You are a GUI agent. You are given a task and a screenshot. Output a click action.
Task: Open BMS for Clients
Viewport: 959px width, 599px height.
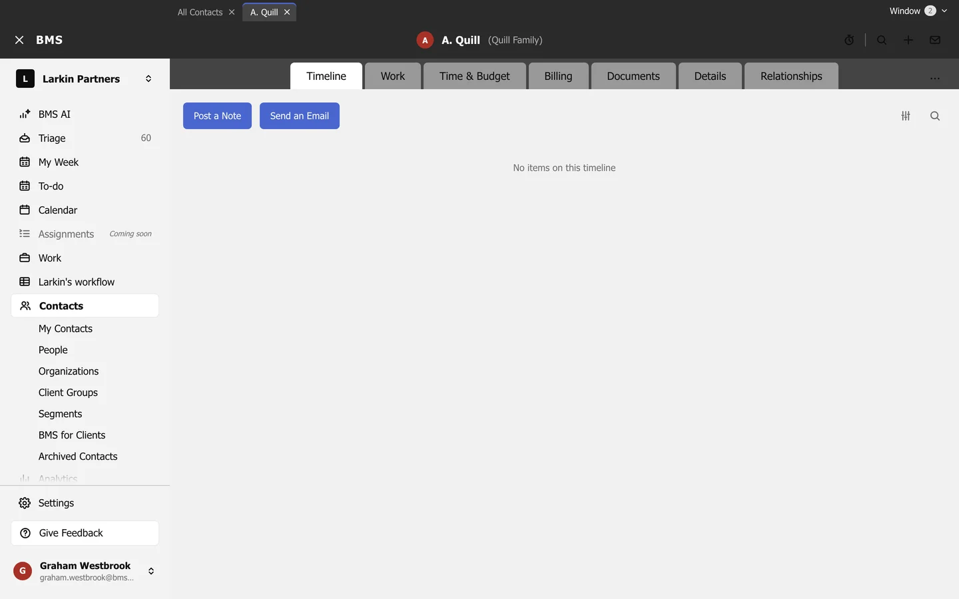tap(72, 435)
